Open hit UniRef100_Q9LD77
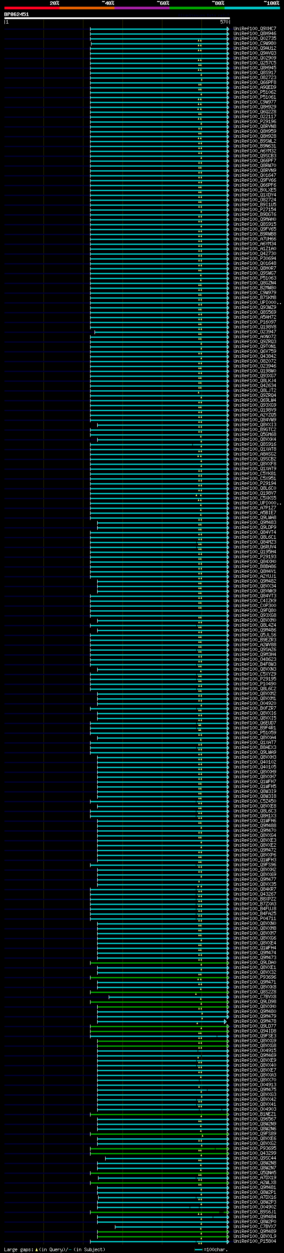The height and width of the screenshot is (1253, 284). click(255, 1026)
